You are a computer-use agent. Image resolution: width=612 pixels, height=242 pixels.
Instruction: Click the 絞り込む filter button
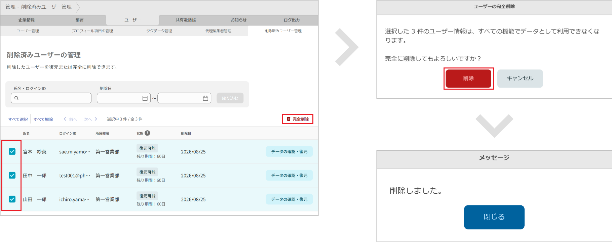230,98
